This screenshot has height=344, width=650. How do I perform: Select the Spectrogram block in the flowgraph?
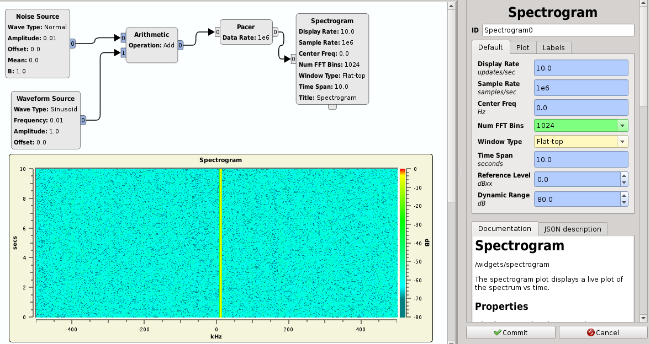pos(332,61)
